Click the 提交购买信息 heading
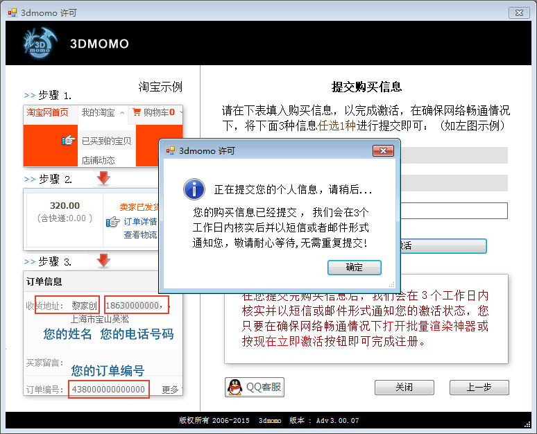 366,87
